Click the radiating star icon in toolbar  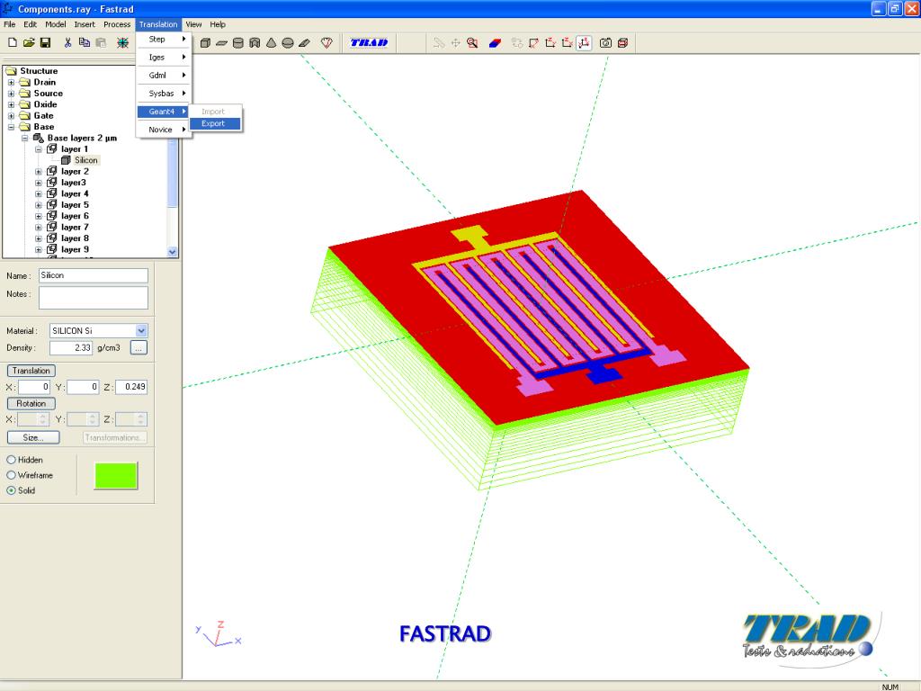pyautogui.click(x=122, y=42)
